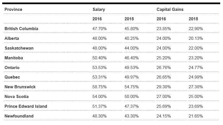Select Newfoundland's 24.15% capital gains cell
This screenshot has height=125, width=223.
click(x=163, y=116)
